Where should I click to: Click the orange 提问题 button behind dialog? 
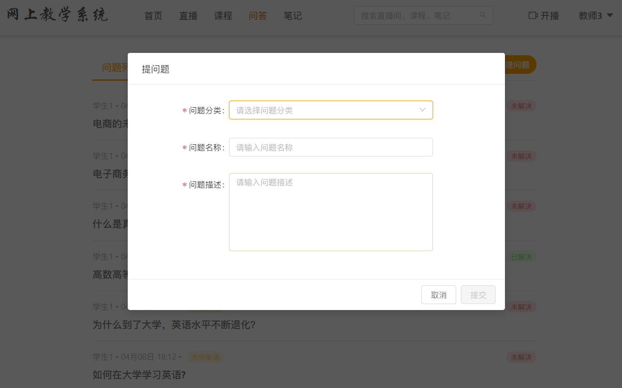click(520, 65)
